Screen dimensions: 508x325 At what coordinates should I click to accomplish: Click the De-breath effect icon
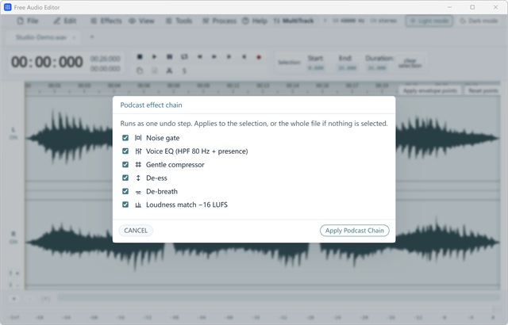pos(138,192)
